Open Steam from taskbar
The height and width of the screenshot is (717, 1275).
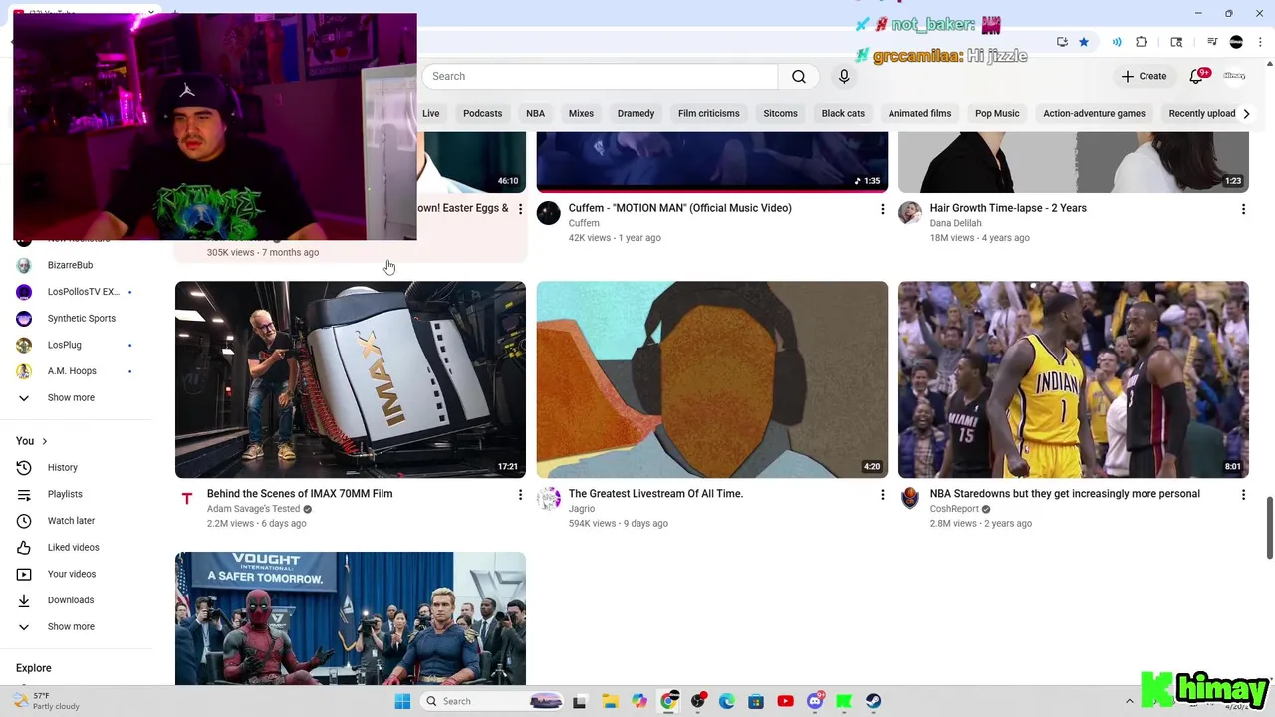(874, 701)
